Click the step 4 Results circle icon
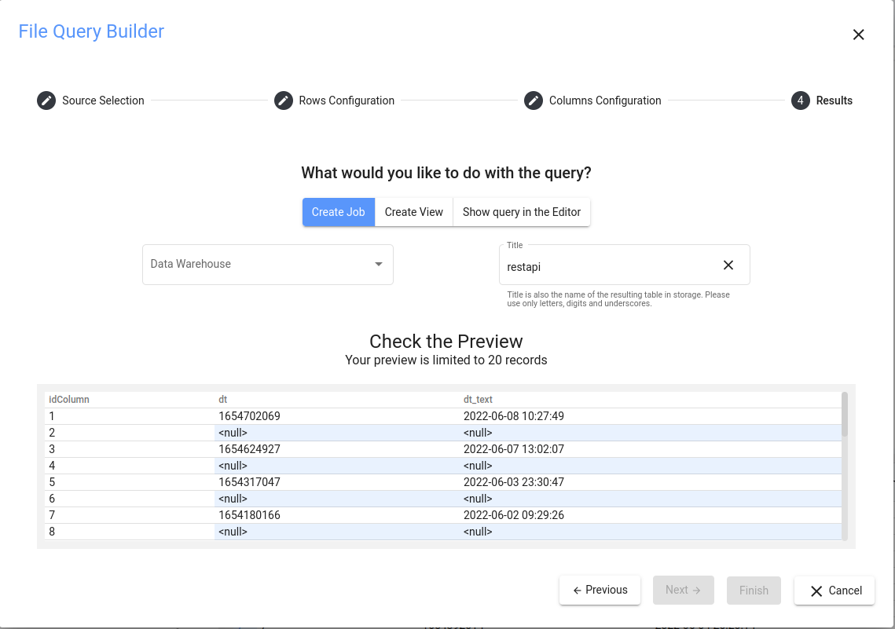 tap(801, 101)
